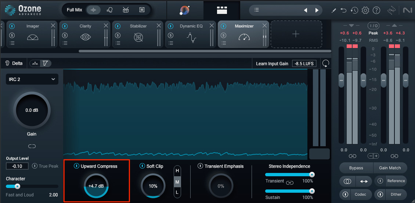Select the Full Mix waveform icon
Viewport: 415px width, 203px height.
click(x=93, y=10)
